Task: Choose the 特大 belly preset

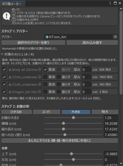Action: tap(105, 112)
